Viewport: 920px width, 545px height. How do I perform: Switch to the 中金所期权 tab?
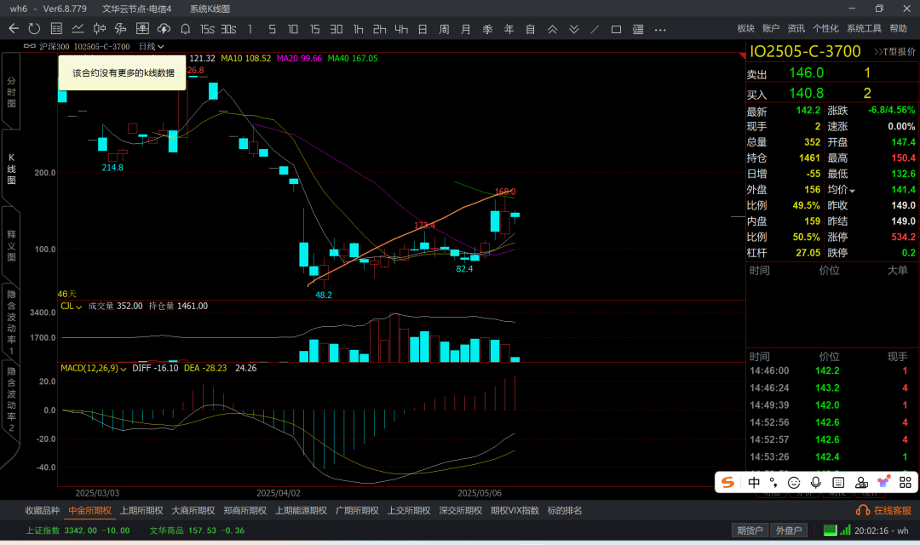tap(89, 511)
